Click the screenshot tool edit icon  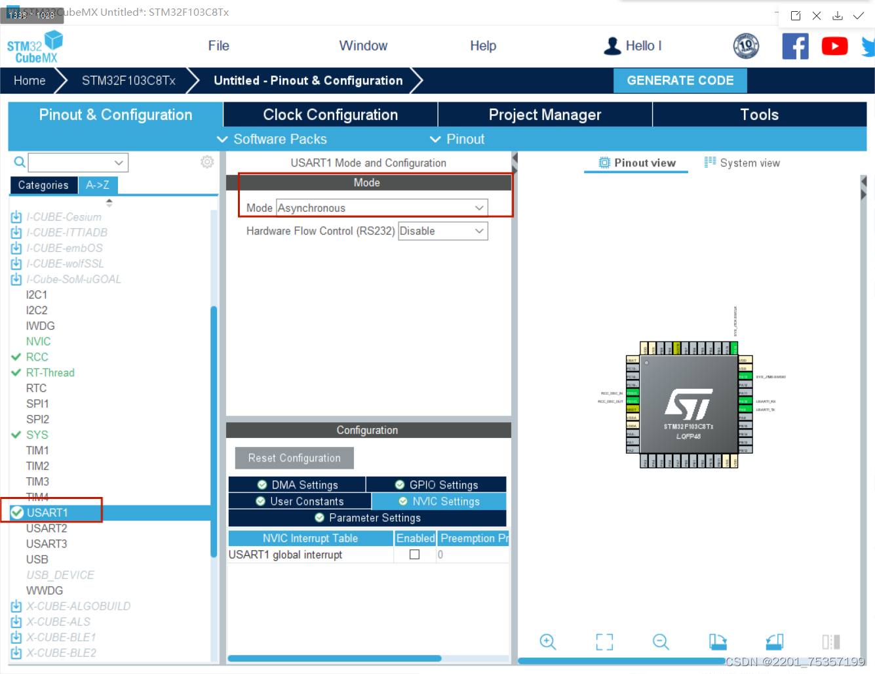point(796,16)
